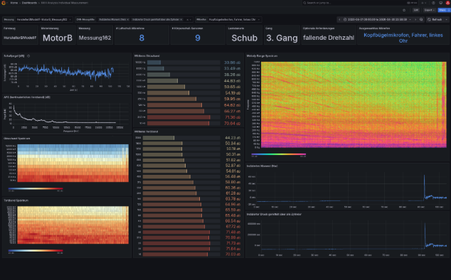451x280 pixels.
Task: Click the Refresh button
Action: [435, 20]
